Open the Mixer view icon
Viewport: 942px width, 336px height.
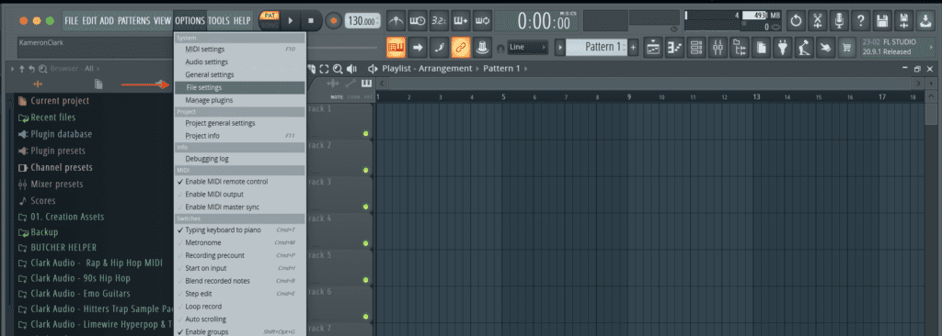(718, 47)
